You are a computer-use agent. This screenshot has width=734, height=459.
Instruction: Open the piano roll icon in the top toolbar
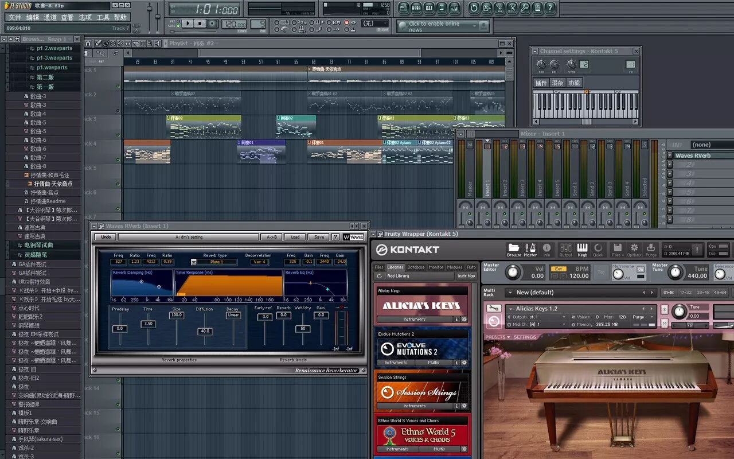pos(429,8)
